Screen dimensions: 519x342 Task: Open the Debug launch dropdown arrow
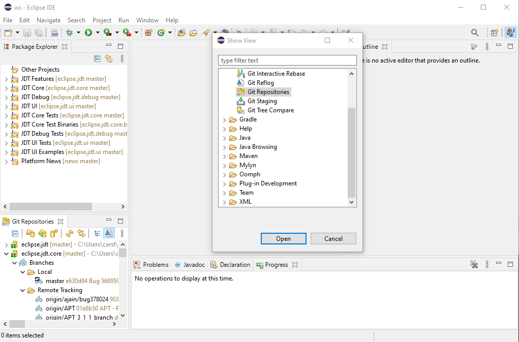click(x=78, y=33)
